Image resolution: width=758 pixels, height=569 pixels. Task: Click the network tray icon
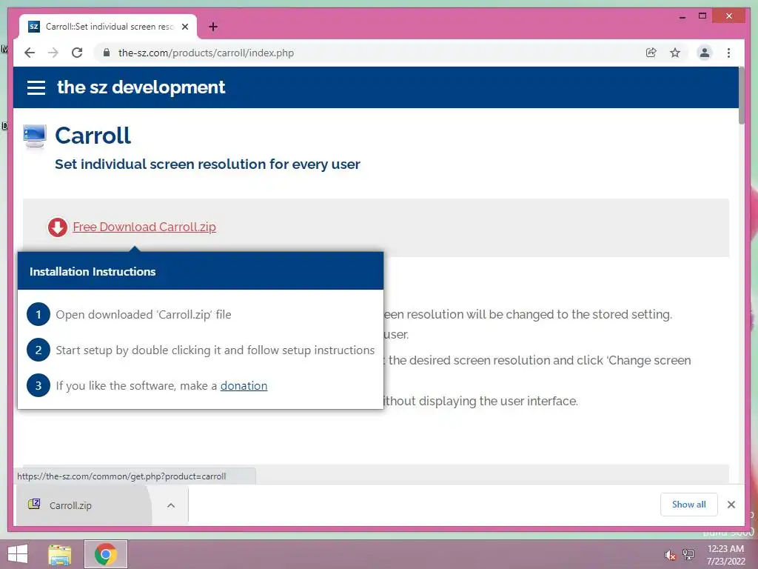tap(688, 555)
